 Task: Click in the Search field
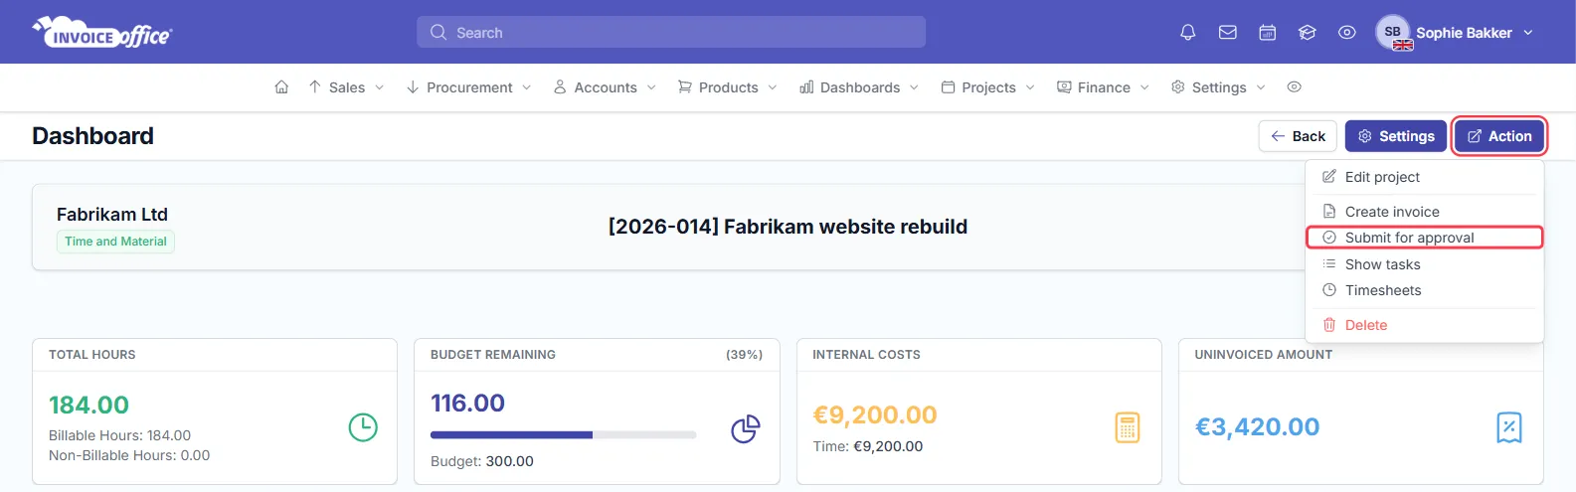(671, 32)
